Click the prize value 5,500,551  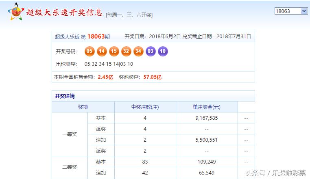pos(207,140)
